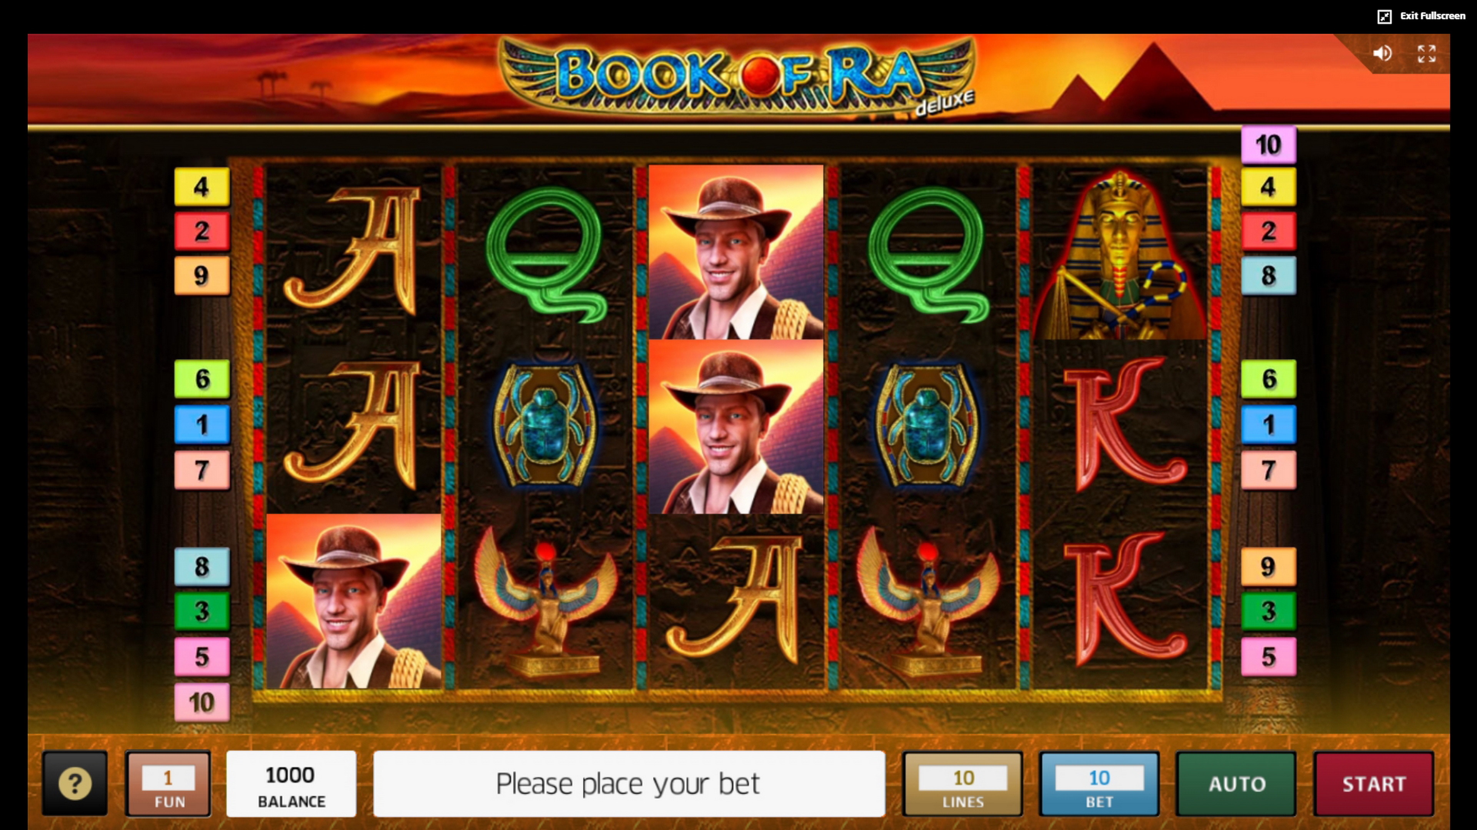Click the scarab symbol on reel two
The image size is (1477, 830).
(545, 424)
